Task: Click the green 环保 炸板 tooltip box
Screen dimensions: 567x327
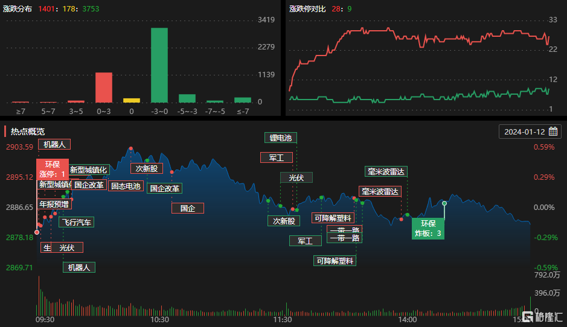Action: (428, 229)
